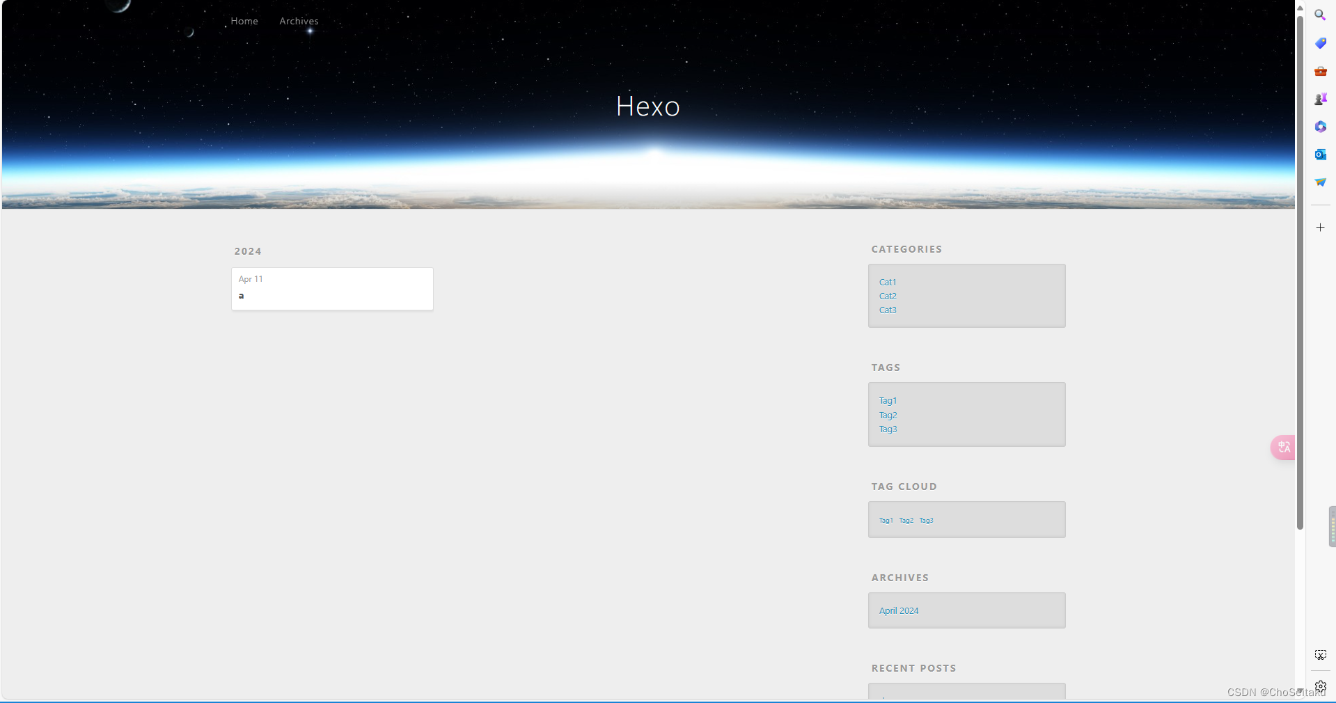Click the TAG CLOUD widget heading
This screenshot has width=1336, height=703.
point(904,487)
